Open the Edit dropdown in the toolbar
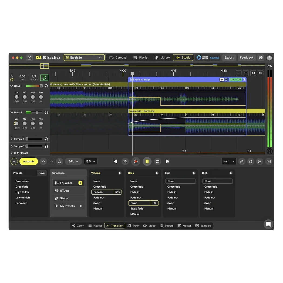Screen dimensions: 283x283 click(x=73, y=161)
